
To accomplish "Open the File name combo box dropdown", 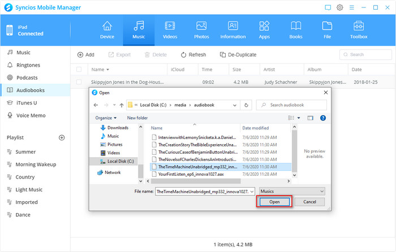I will [252, 192].
